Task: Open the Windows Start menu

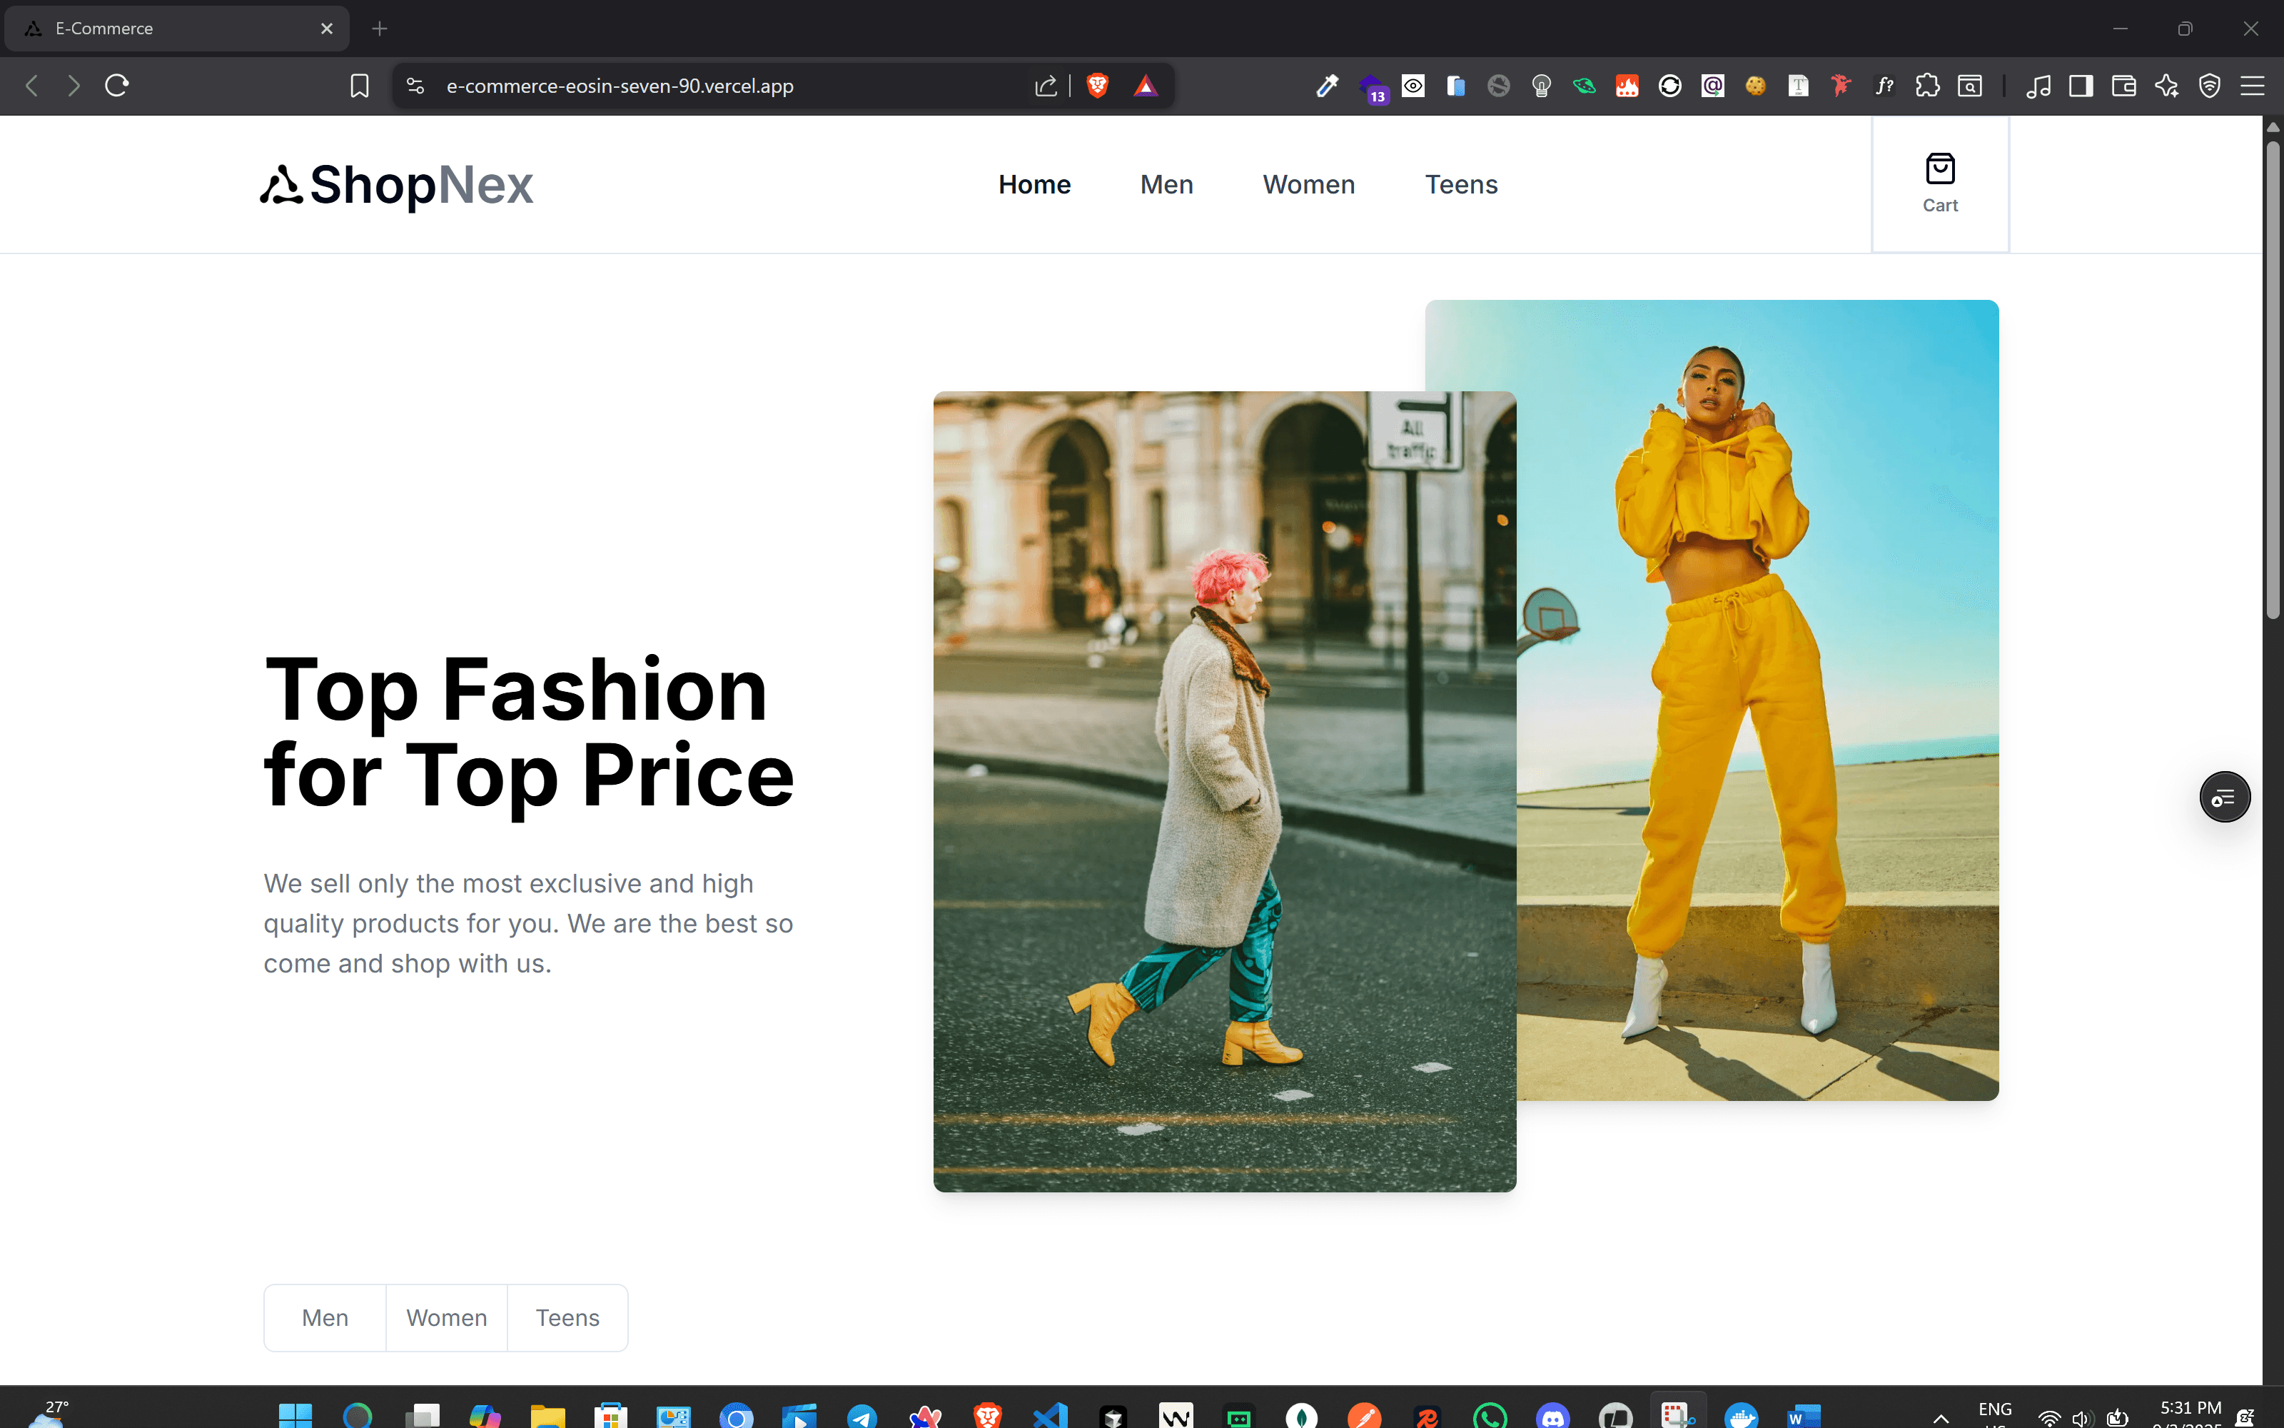Action: point(295,1416)
